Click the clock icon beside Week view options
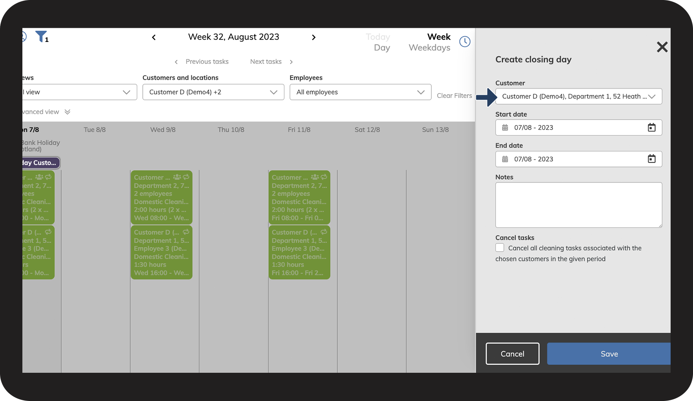The width and height of the screenshot is (693, 401). pyautogui.click(x=465, y=42)
